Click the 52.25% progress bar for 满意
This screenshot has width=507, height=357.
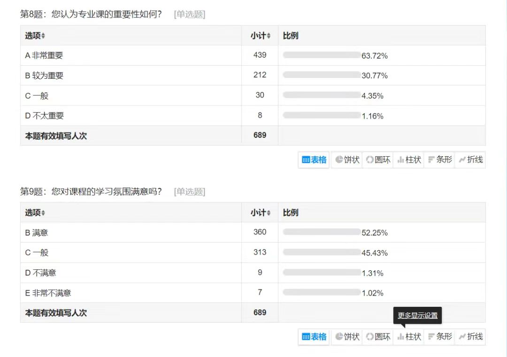(322, 232)
